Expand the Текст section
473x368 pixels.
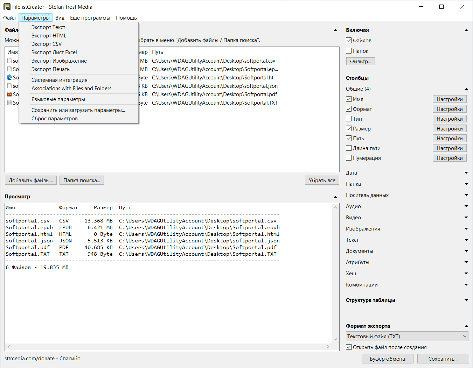[466, 240]
